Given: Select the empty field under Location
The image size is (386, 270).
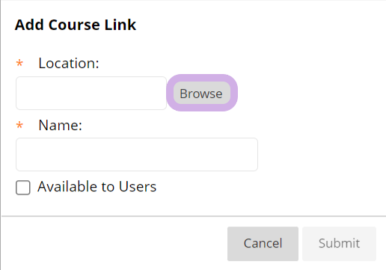Looking at the screenshot, I should (91, 93).
